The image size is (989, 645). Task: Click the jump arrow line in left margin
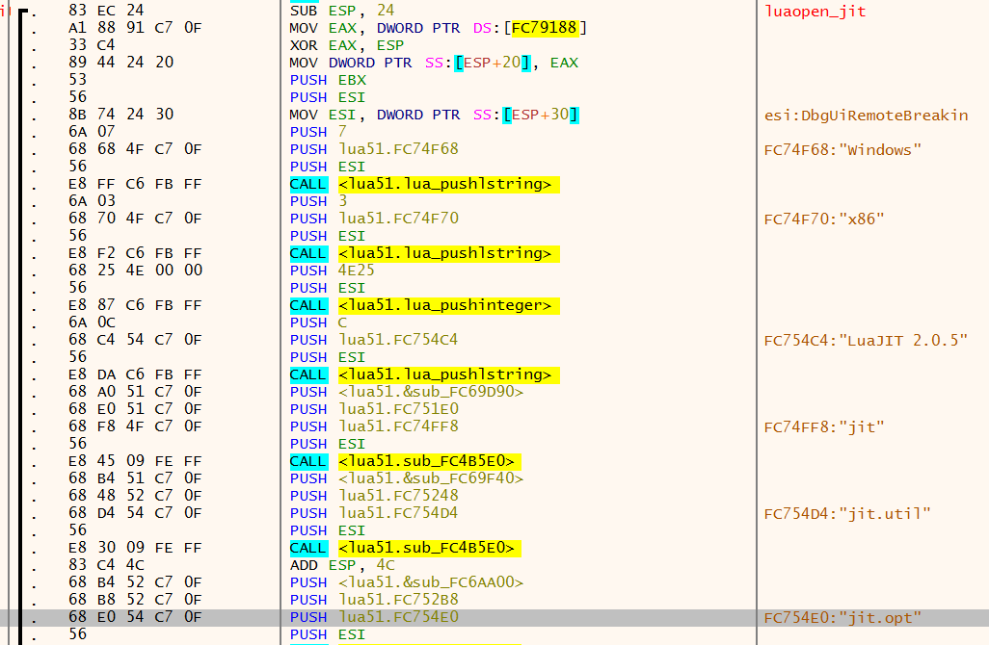click(21, 289)
